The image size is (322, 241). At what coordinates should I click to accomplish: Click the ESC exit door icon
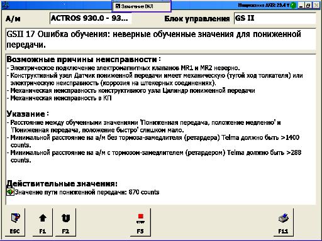[x=15, y=218]
